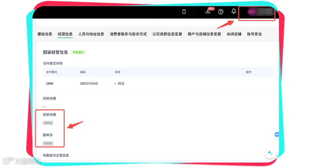Select the OBM cooperation mode row

158,84
